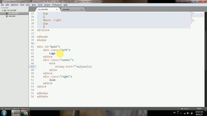This screenshot has width=207, height=116.
Task: Click the 'Logo' text on line 43
Action: click(x=52, y=53)
